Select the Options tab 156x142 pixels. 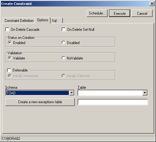[43, 20]
